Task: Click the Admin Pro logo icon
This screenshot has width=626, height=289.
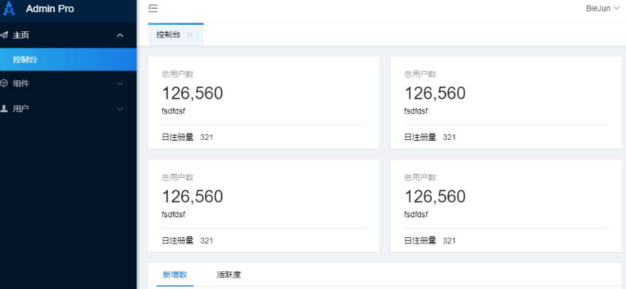Action: click(x=9, y=9)
